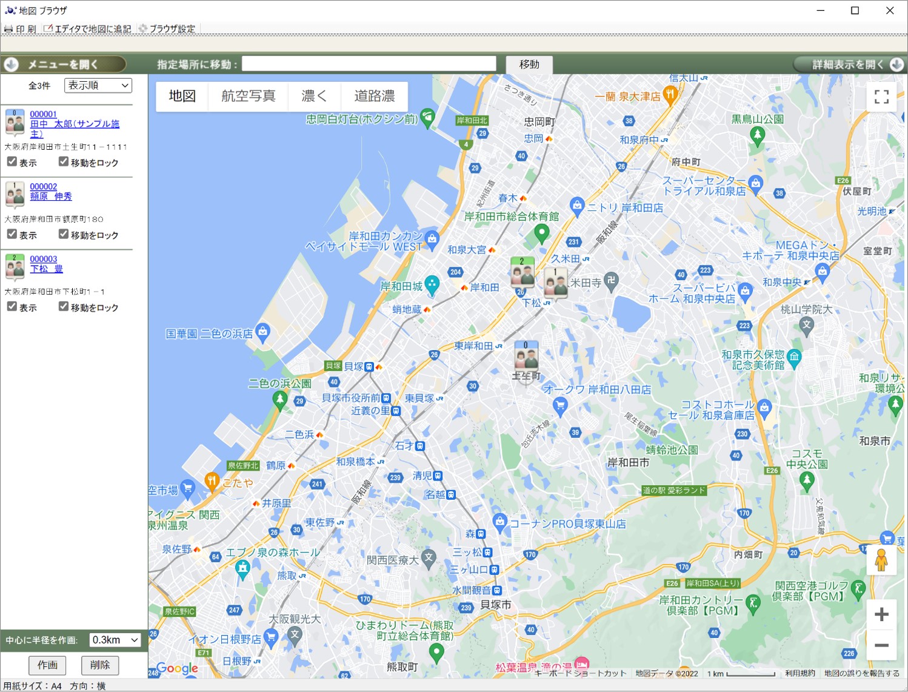The image size is (908, 692).
Task: Switch map to 地図 view
Action: 182,96
